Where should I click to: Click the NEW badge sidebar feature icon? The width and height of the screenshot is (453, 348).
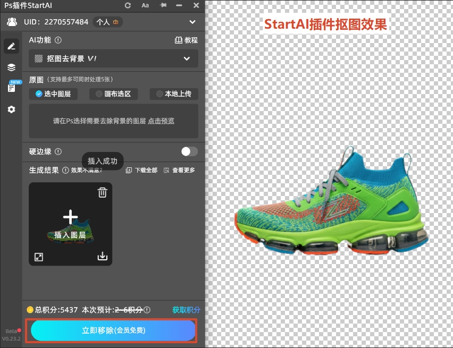(x=11, y=87)
